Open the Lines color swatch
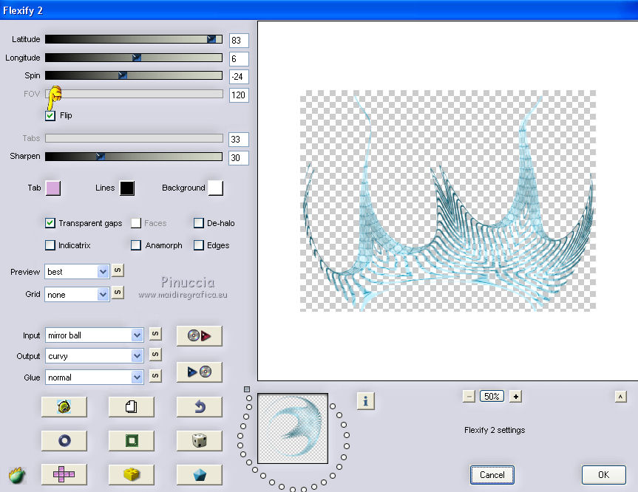 click(127, 188)
